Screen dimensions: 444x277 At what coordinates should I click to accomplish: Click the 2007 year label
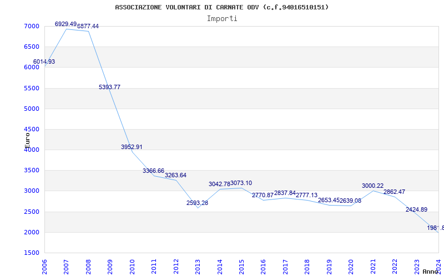tap(66, 266)
